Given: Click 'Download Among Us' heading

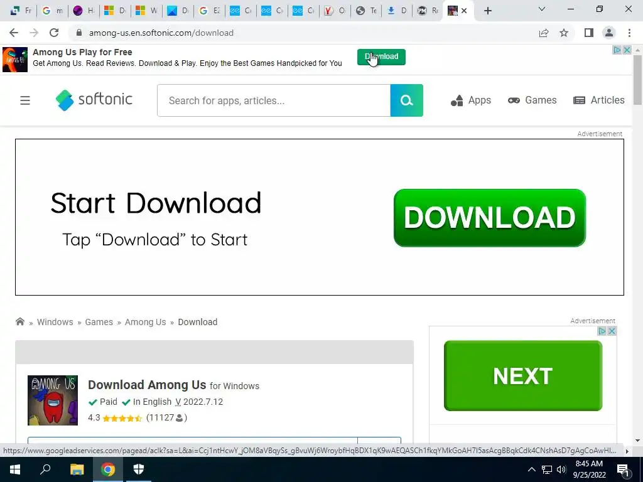Looking at the screenshot, I should click(147, 385).
